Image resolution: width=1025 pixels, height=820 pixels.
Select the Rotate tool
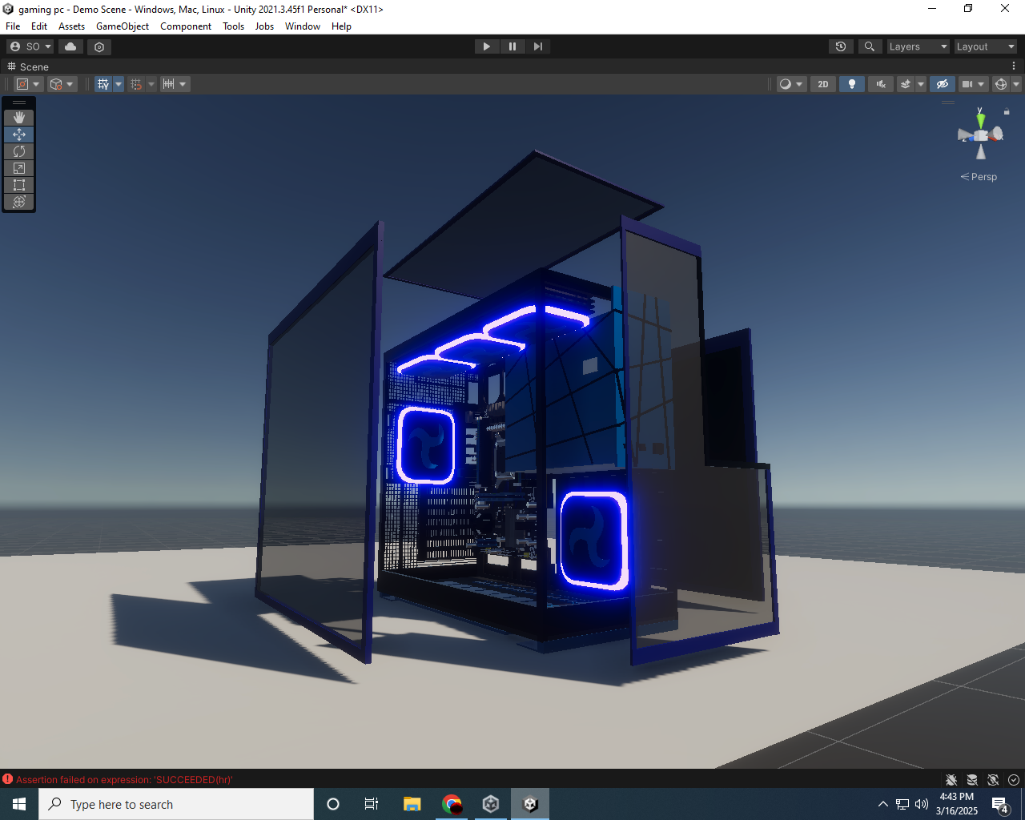pos(19,151)
